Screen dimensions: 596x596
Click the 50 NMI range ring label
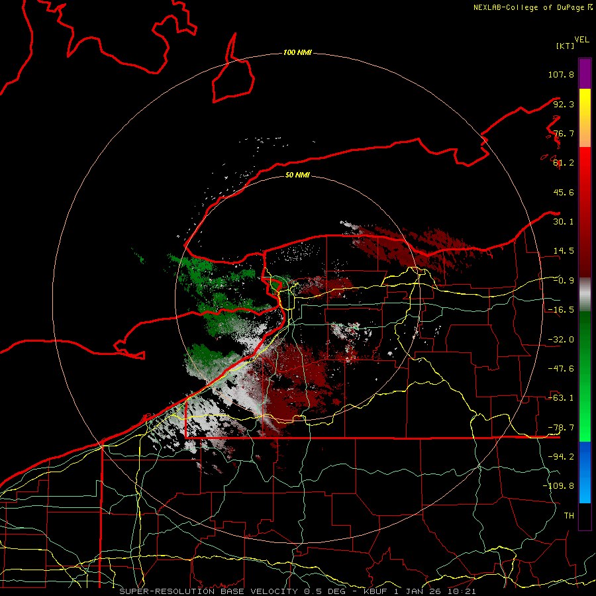[297, 175]
